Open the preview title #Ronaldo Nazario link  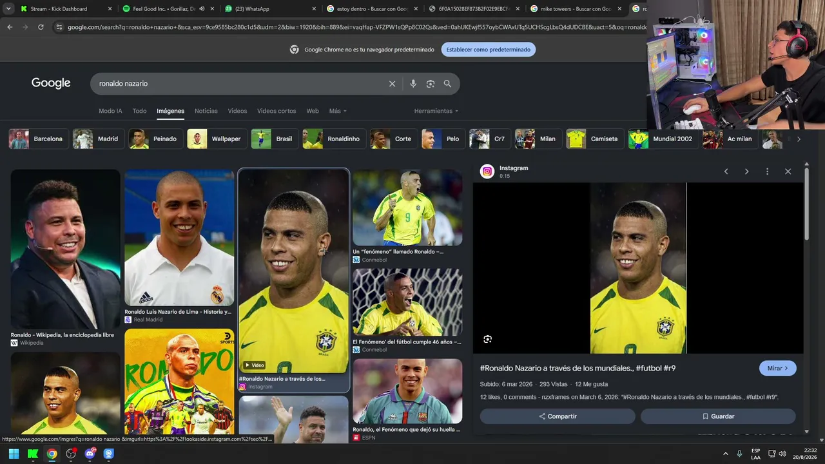(x=577, y=368)
